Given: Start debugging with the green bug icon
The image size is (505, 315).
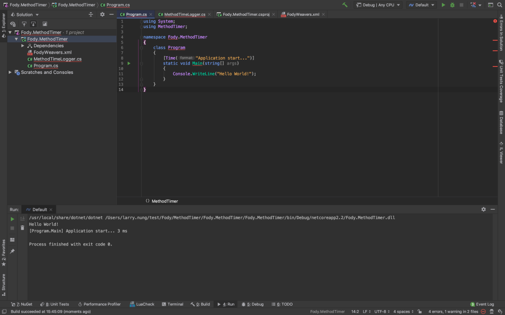Looking at the screenshot, I should (x=452, y=5).
